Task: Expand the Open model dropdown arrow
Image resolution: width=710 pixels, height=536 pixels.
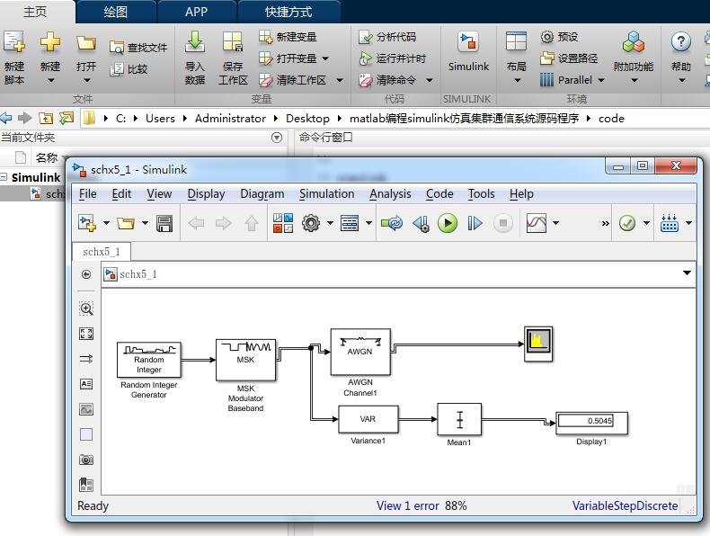Action: tap(145, 223)
